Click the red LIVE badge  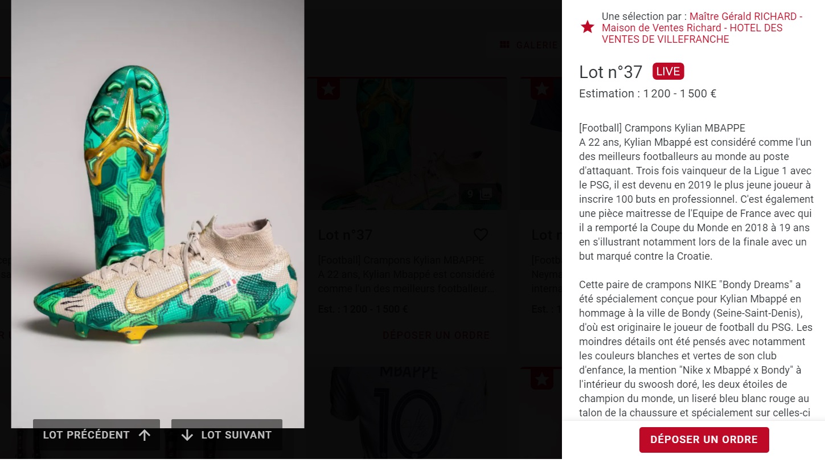coord(668,71)
